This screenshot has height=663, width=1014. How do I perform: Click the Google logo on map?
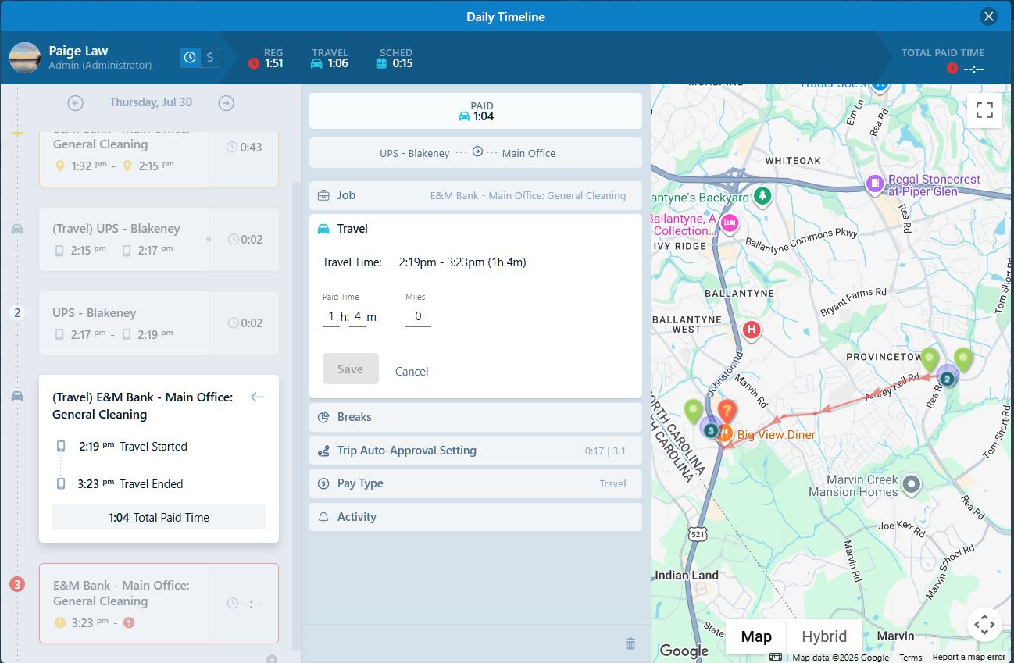click(684, 651)
